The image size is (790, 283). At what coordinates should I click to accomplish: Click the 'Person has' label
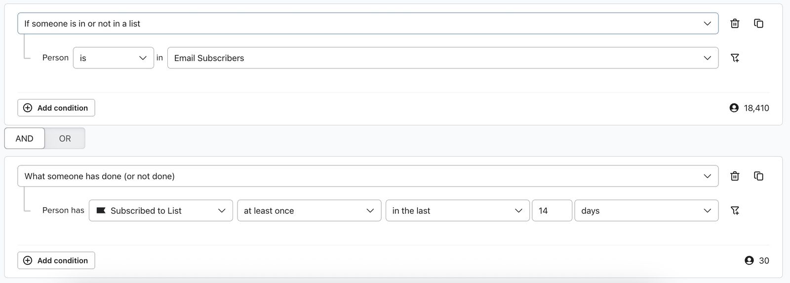tap(63, 210)
